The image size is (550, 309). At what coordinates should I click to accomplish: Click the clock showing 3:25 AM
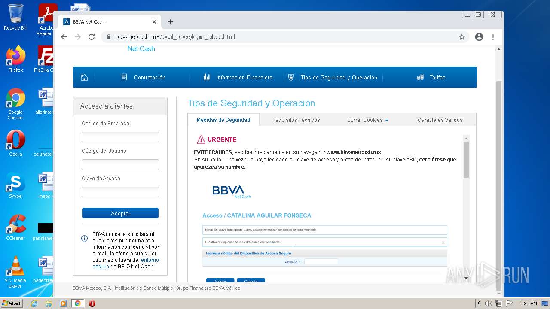point(528,303)
